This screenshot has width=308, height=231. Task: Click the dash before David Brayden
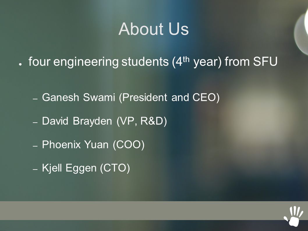pos(35,122)
